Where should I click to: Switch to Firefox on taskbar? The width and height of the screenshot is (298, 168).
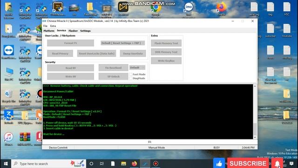(134, 164)
